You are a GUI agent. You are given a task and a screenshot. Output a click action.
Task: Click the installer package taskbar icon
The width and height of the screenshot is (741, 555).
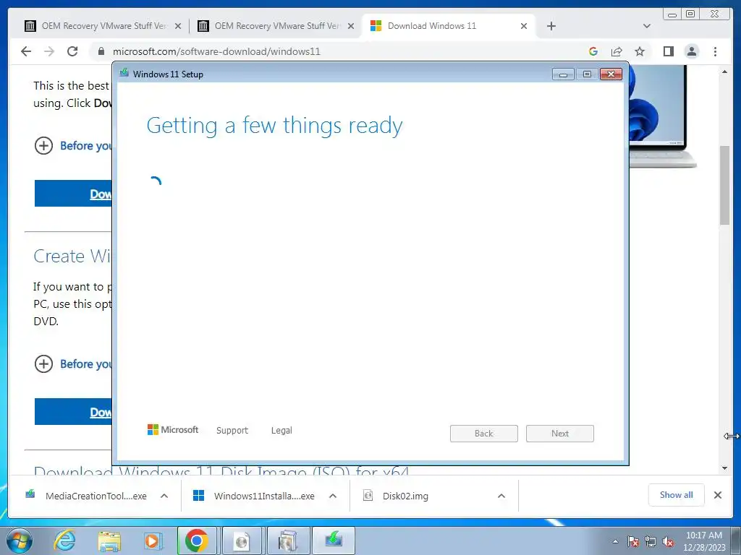pos(288,541)
